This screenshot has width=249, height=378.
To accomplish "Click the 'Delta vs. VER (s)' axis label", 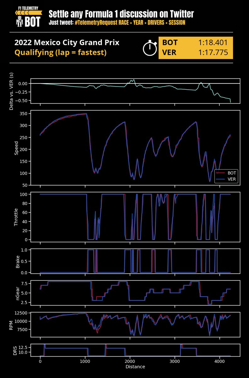I will coord(12,91).
